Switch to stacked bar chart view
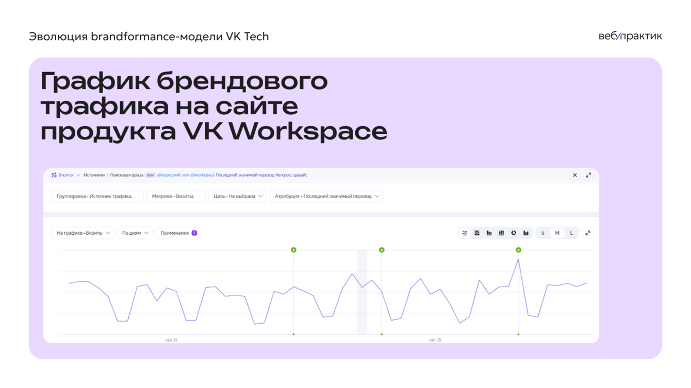This screenshot has height=388, width=691. point(501,233)
